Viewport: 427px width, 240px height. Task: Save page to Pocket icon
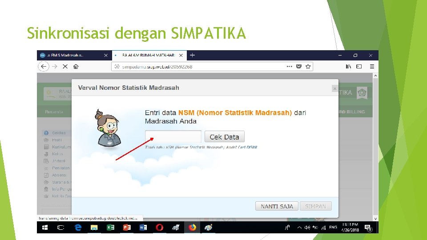pyautogui.click(x=299, y=66)
